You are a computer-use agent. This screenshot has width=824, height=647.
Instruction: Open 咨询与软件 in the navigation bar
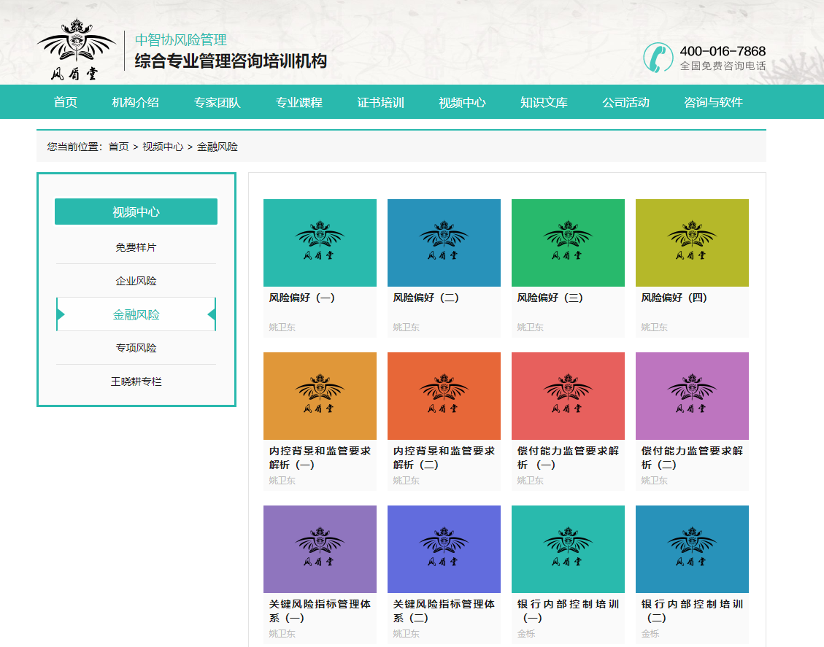point(713,102)
